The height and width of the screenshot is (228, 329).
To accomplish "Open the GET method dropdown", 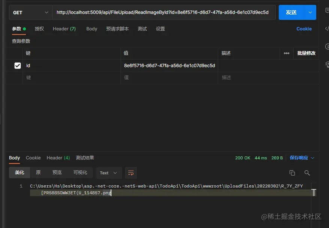I will click(x=30, y=12).
